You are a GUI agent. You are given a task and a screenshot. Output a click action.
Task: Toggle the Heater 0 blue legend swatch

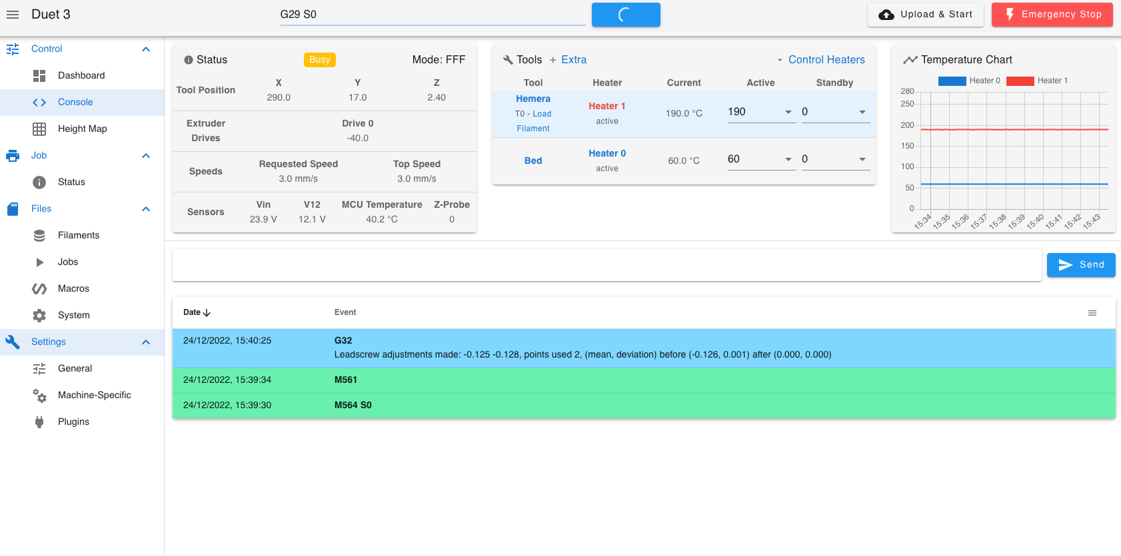[952, 81]
